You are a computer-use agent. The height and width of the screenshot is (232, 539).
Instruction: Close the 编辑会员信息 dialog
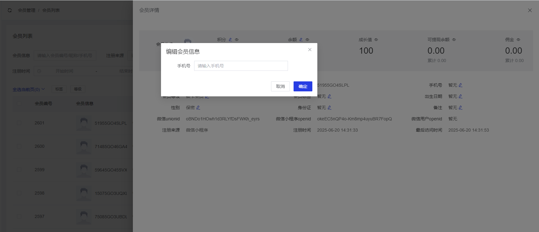310,50
